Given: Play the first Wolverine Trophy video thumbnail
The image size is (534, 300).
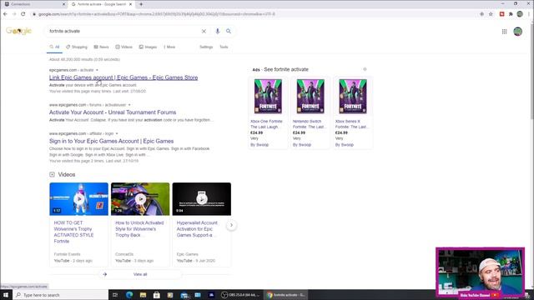Looking at the screenshot, I should [x=79, y=199].
